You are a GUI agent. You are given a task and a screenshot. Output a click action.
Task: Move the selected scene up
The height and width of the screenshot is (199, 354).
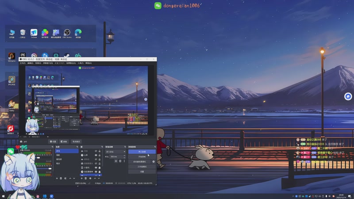pos(70,179)
